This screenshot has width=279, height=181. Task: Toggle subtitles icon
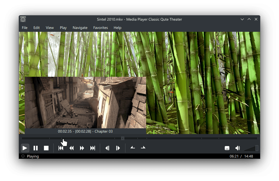coord(227,148)
